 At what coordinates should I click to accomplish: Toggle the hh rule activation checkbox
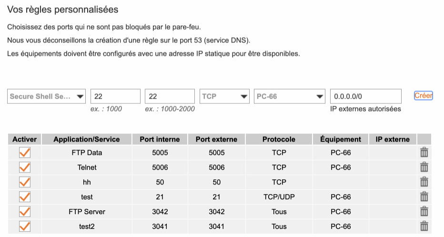[x=24, y=182]
